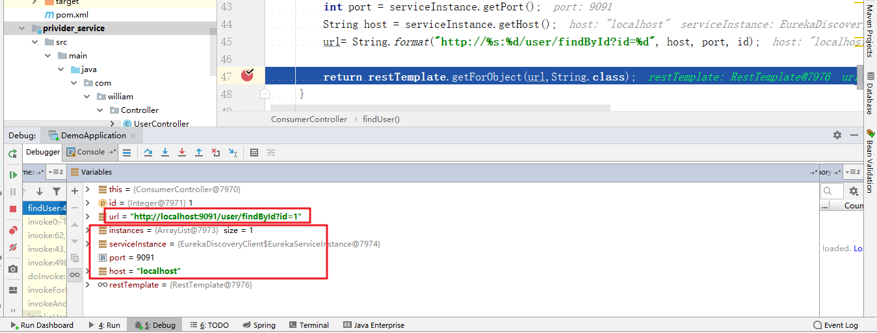Open the Java Enterprise tool window
Screen dimensions: 877x333
coord(374,325)
